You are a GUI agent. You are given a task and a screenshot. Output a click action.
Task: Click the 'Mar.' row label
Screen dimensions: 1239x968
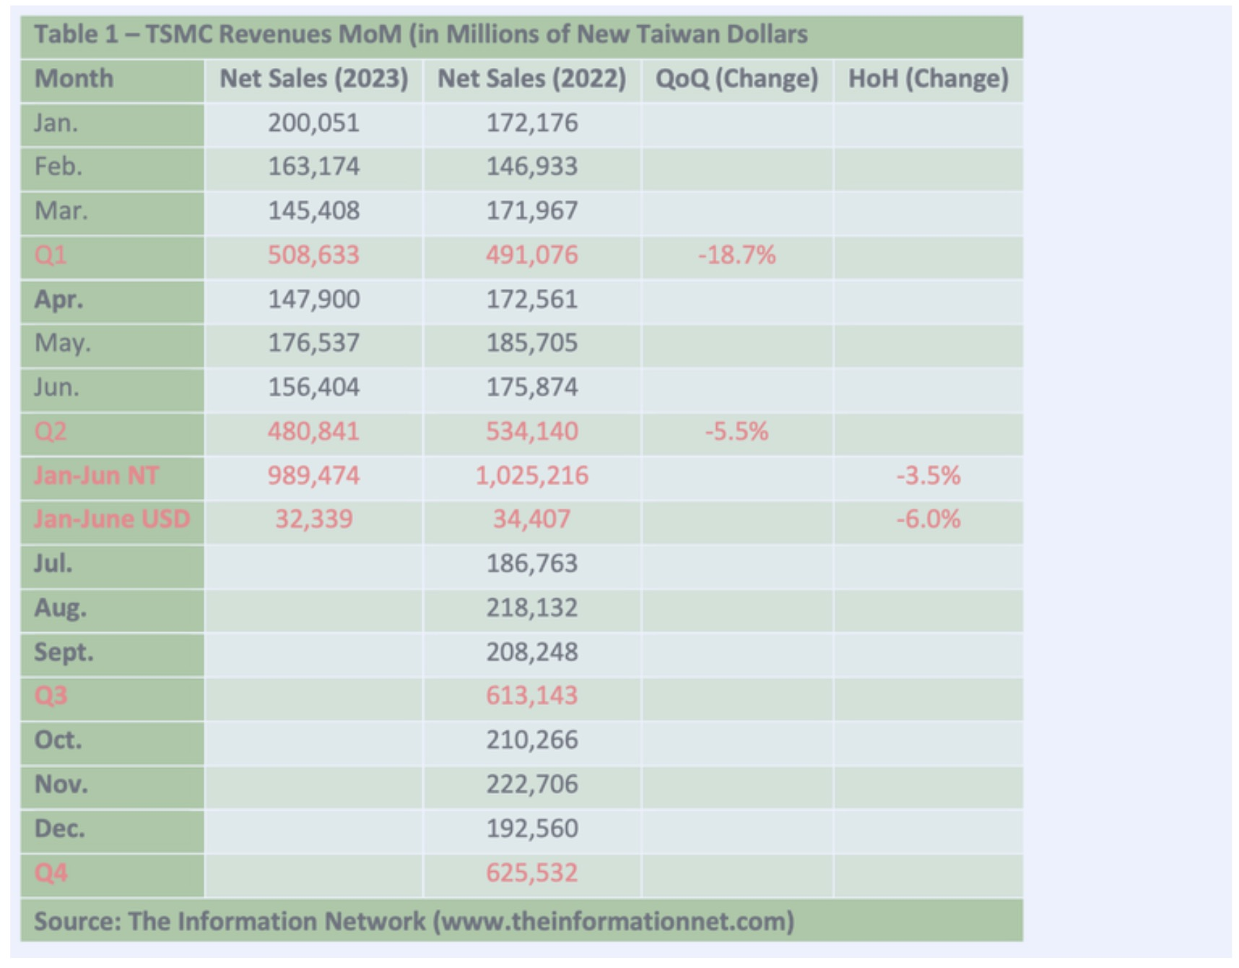pyautogui.click(x=61, y=210)
